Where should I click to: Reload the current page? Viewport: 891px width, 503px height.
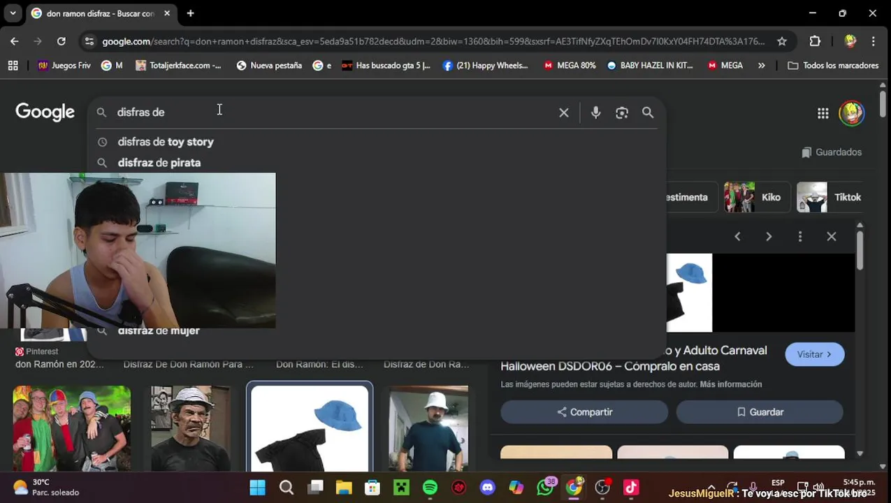click(x=61, y=41)
